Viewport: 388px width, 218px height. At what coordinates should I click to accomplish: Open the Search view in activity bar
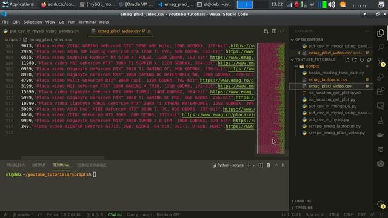point(381,47)
